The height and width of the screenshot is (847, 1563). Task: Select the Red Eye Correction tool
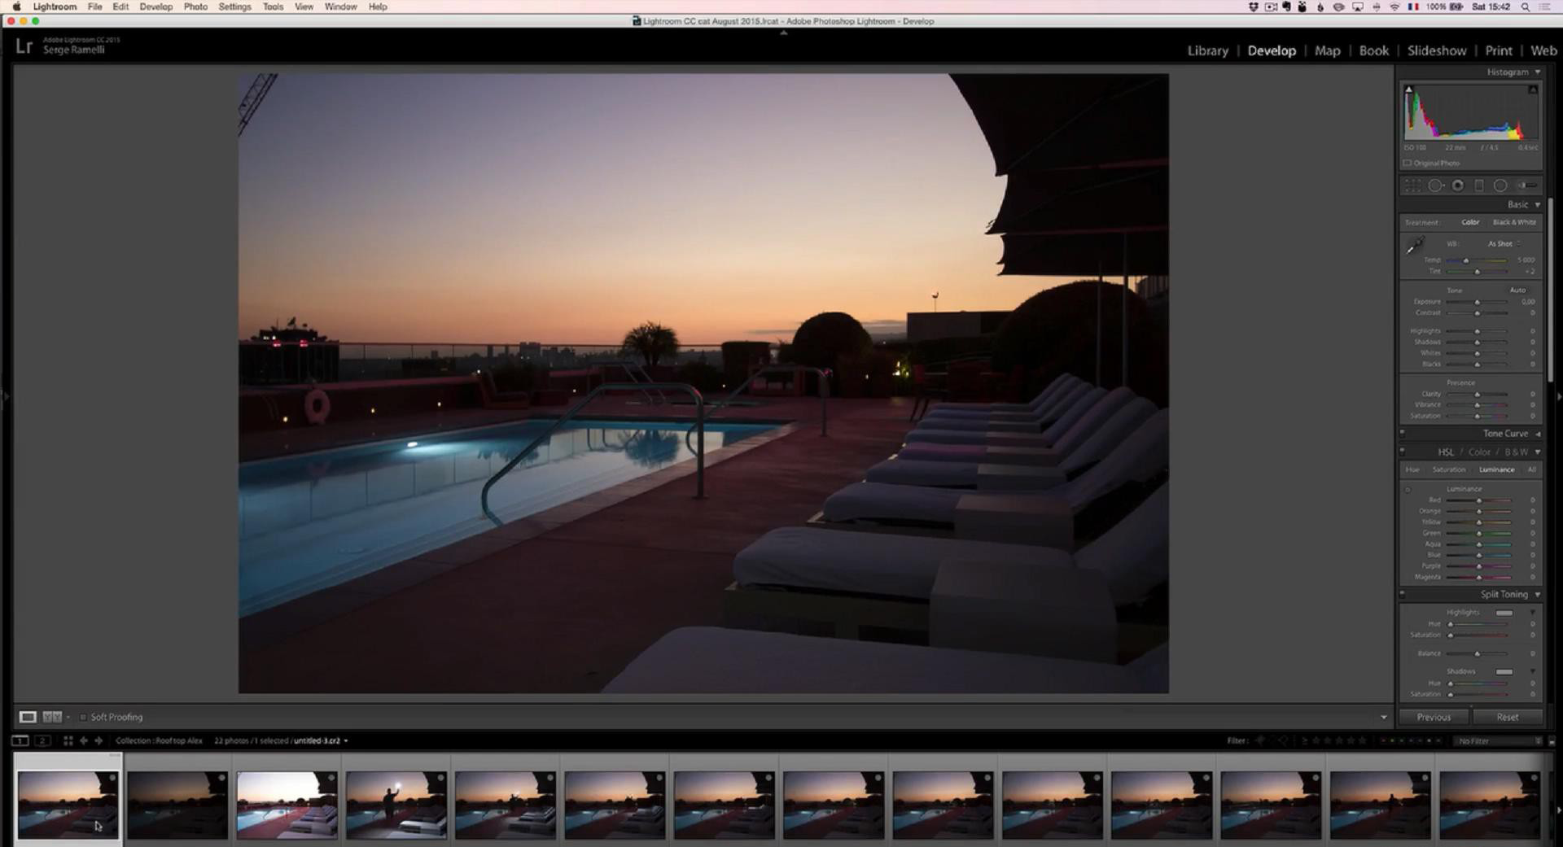click(x=1458, y=186)
